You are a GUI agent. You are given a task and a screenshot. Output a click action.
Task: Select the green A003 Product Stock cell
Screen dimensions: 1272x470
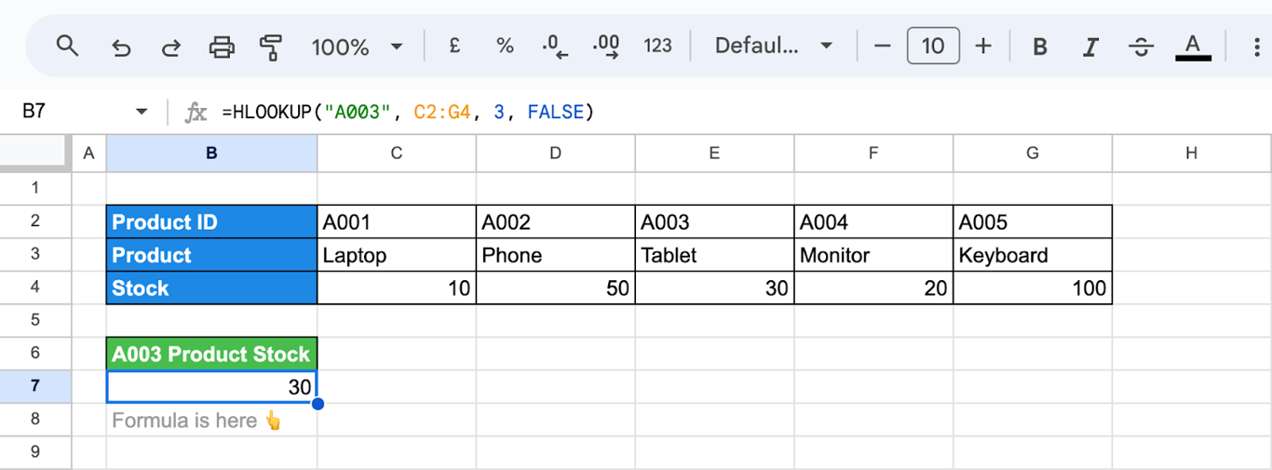click(x=211, y=354)
